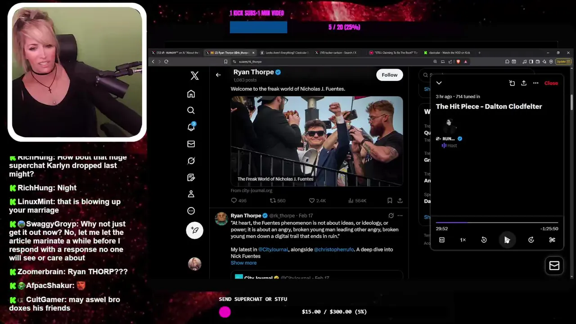The height and width of the screenshot is (324, 576).
Task: Expand post with Show more link
Action: tap(243, 263)
